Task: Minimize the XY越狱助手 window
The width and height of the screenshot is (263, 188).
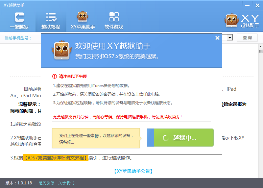Action: click(247, 6)
